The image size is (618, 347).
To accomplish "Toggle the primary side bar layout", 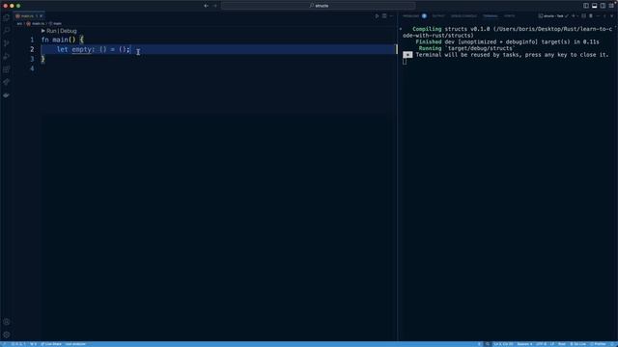I will pos(586,6).
